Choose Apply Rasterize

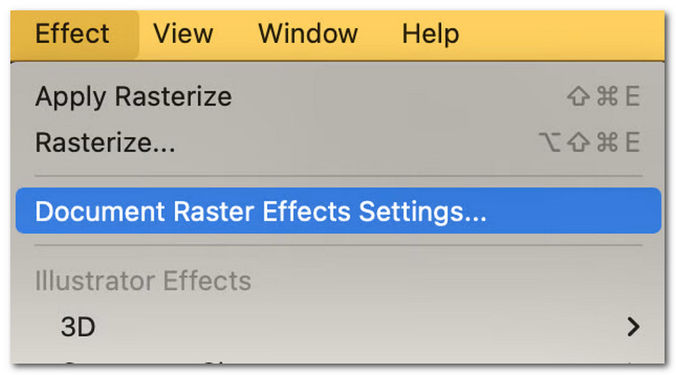[133, 96]
